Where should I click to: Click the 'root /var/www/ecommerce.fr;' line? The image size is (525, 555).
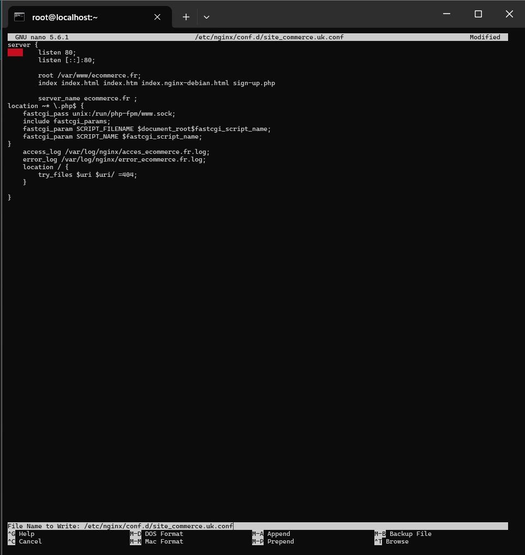[90, 75]
